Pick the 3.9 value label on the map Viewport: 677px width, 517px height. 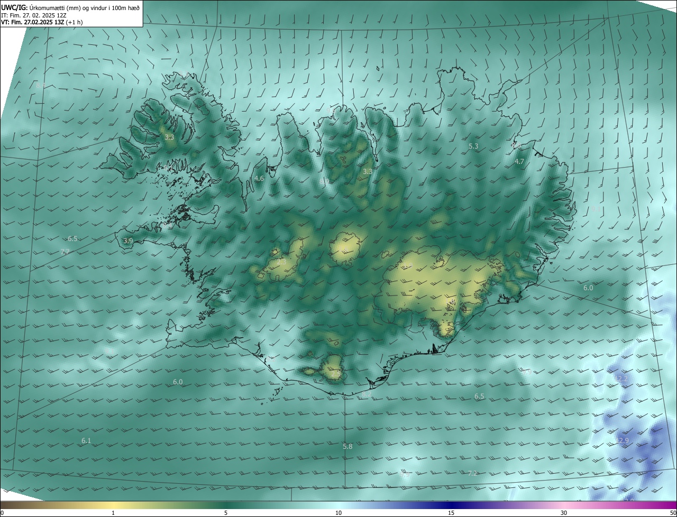[128, 241]
